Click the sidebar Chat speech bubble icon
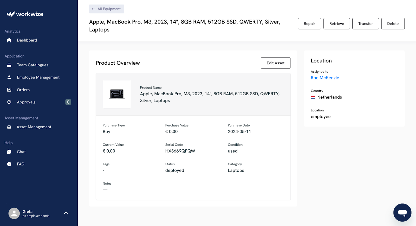The width and height of the screenshot is (416, 226). coord(9,152)
